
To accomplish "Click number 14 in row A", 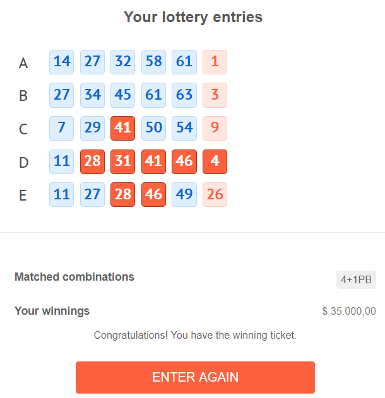I will (61, 62).
